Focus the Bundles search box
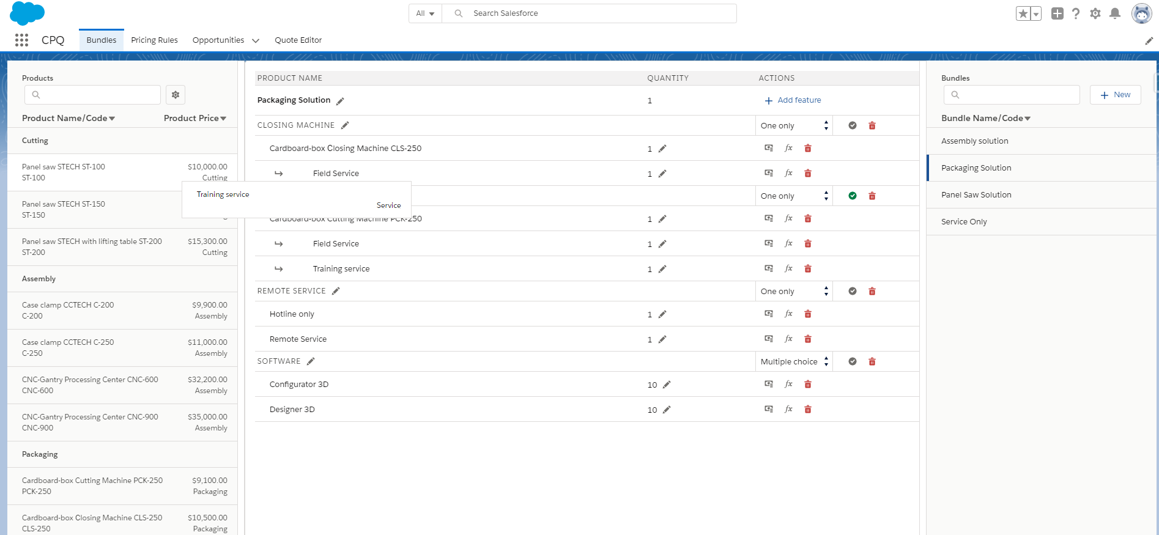Viewport: 1159px width, 535px height. pyautogui.click(x=1012, y=95)
